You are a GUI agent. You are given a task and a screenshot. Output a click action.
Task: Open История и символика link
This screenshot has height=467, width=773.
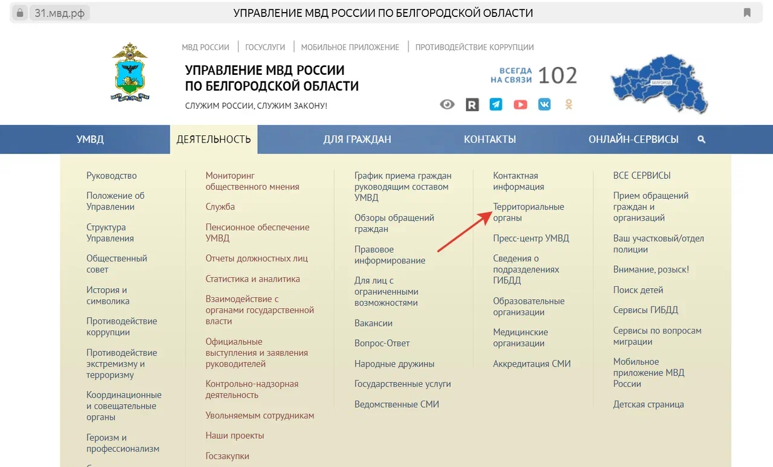click(107, 295)
